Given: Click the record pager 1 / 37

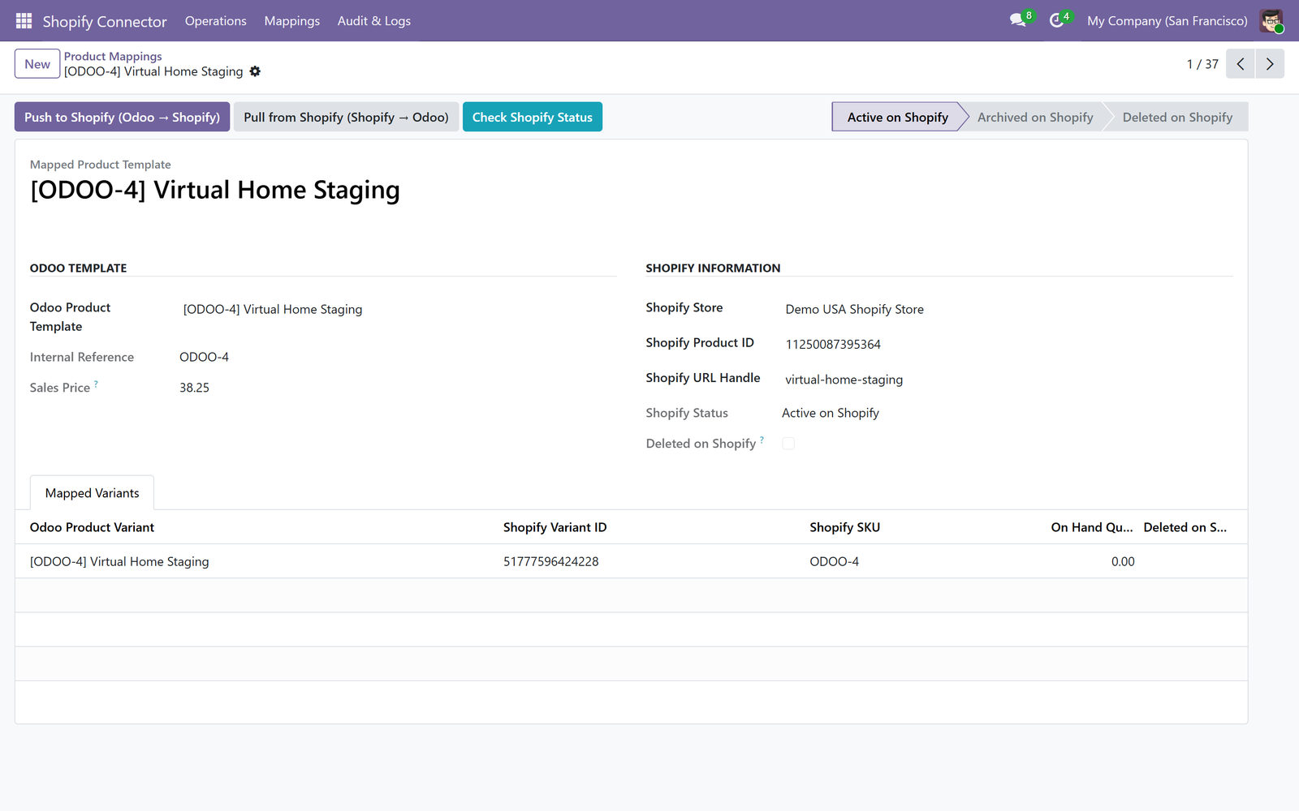Looking at the screenshot, I should 1202,64.
